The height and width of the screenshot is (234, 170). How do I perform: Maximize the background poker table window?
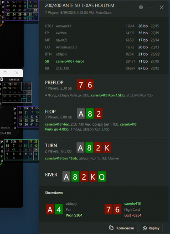(x=5, y=73)
